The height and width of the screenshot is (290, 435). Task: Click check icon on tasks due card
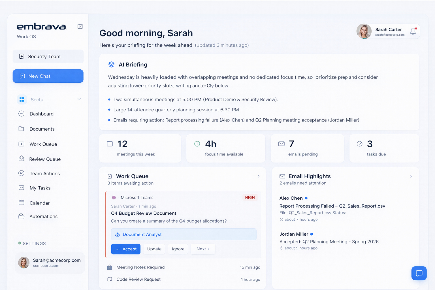(x=360, y=144)
